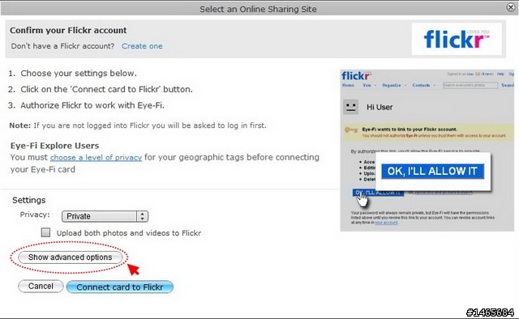519x319 pixels.
Task: Cancel the Flickr setup
Action: click(x=41, y=287)
